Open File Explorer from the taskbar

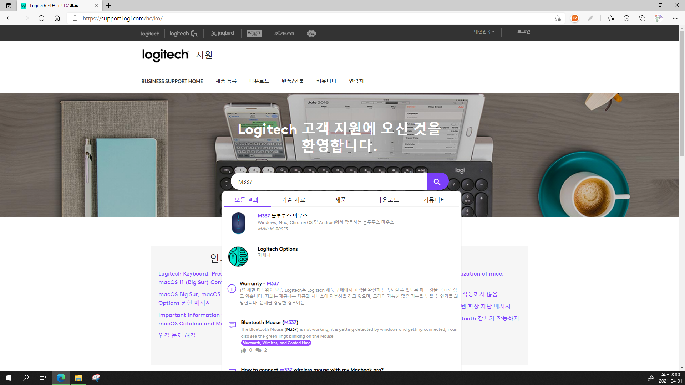pyautogui.click(x=78, y=378)
